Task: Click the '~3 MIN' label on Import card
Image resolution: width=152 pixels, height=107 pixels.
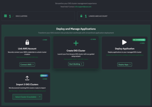Action: [x=45, y=79]
